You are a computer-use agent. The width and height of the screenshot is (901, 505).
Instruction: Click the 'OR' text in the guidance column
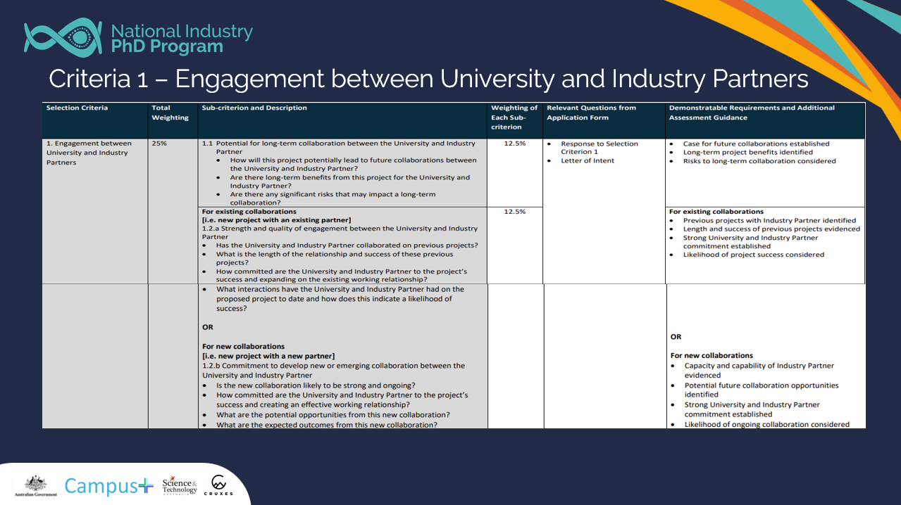(676, 336)
